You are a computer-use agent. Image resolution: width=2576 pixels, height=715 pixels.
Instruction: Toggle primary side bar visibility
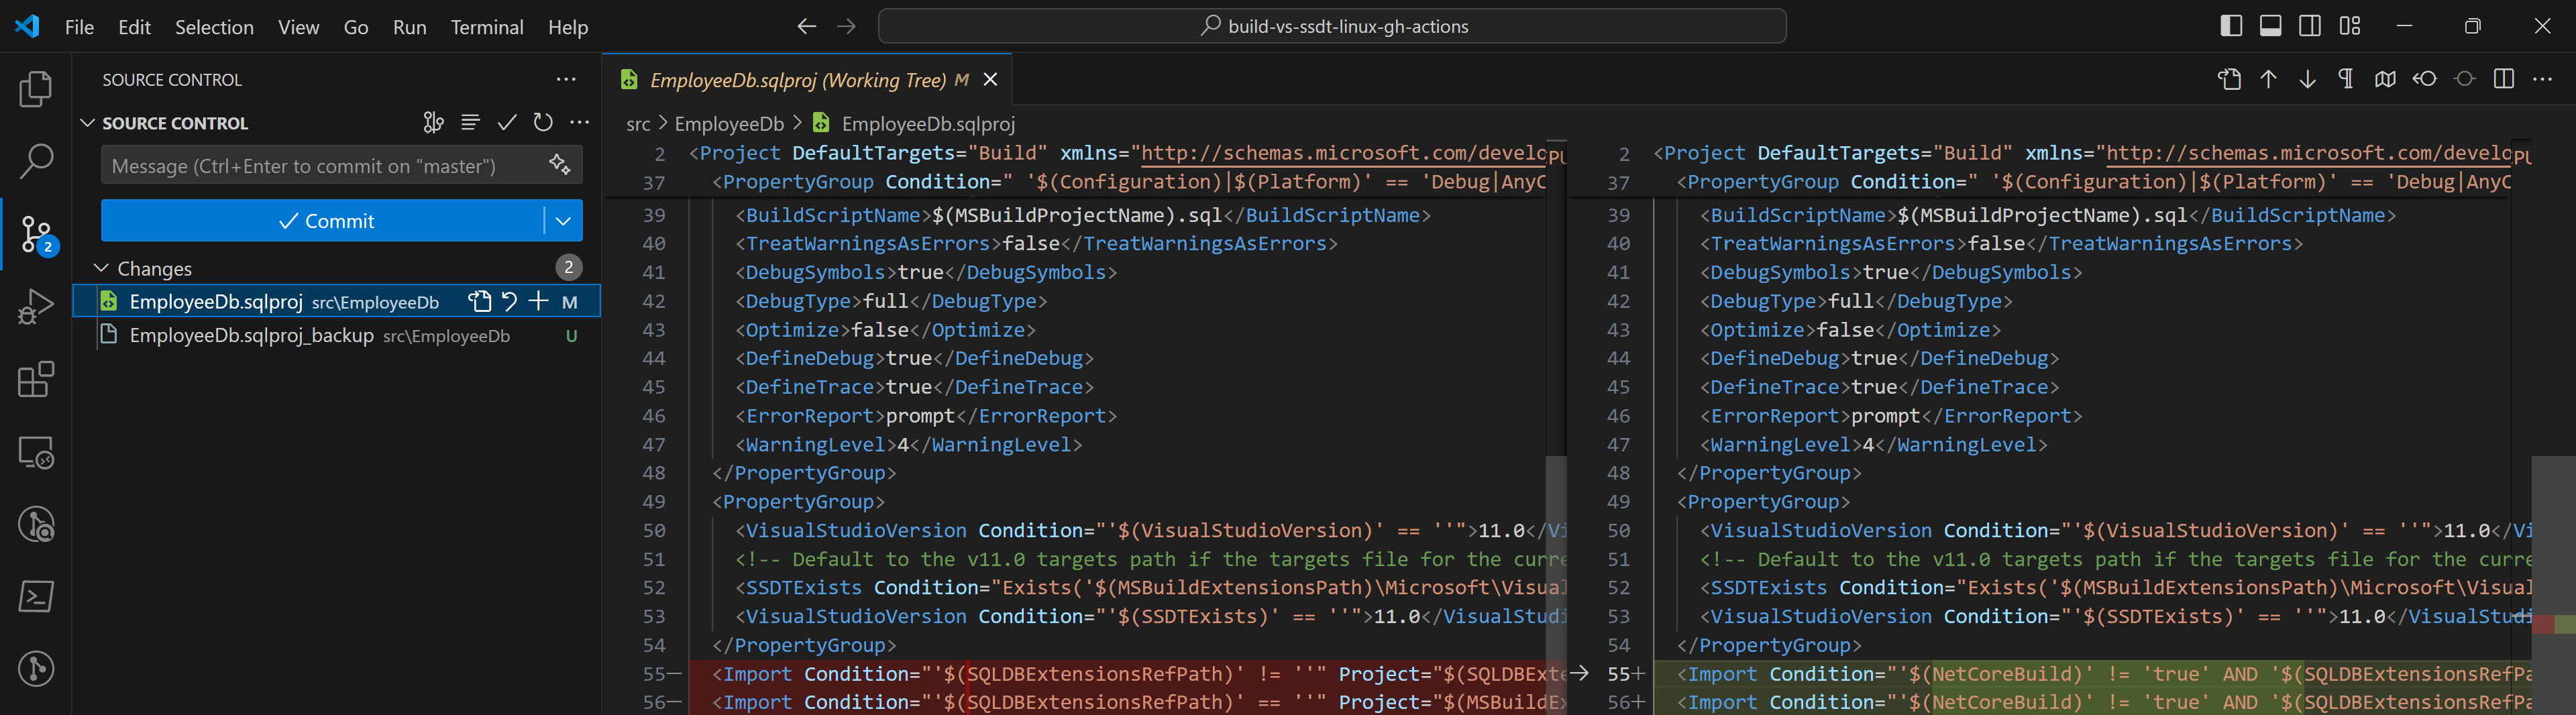tap(2231, 26)
